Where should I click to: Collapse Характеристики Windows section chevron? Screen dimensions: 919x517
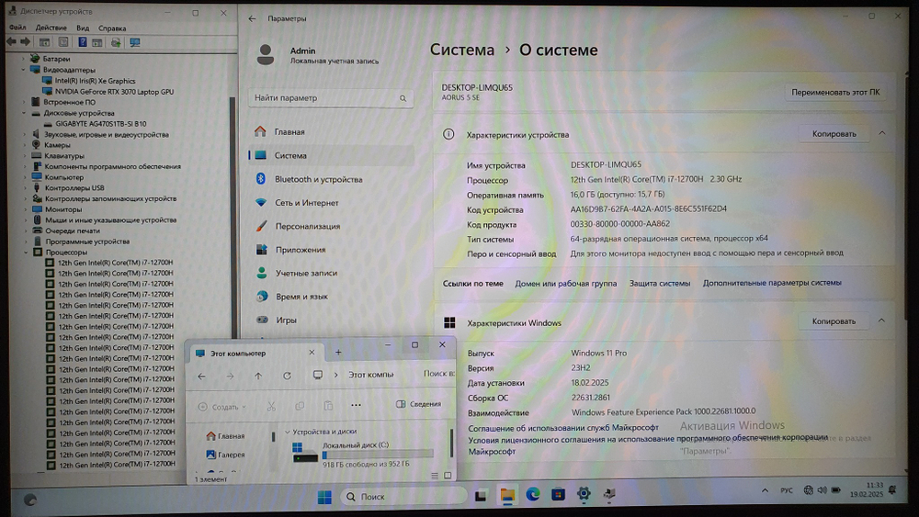881,320
